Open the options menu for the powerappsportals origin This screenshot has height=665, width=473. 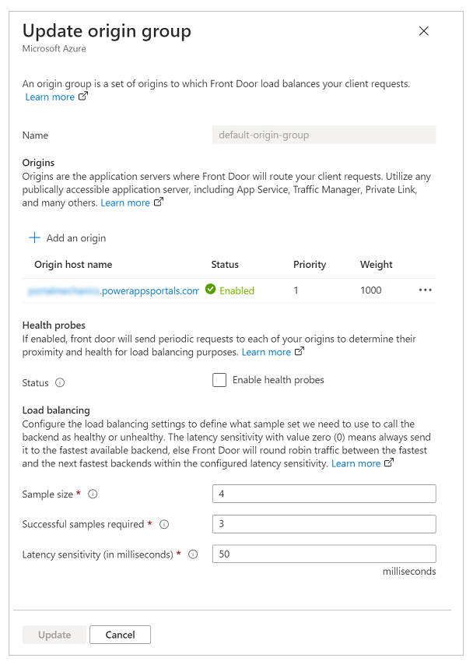(425, 290)
